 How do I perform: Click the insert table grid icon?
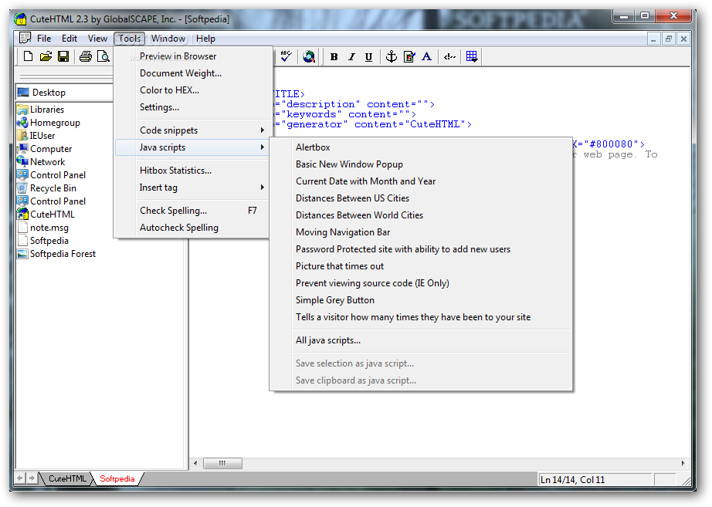pyautogui.click(x=472, y=57)
